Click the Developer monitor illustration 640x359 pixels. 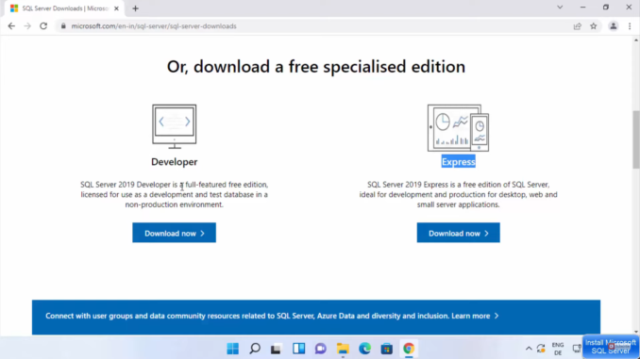(175, 126)
